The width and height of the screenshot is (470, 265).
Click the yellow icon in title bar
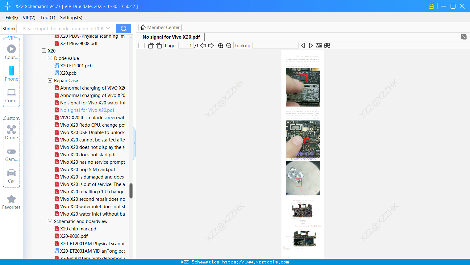[431, 6]
